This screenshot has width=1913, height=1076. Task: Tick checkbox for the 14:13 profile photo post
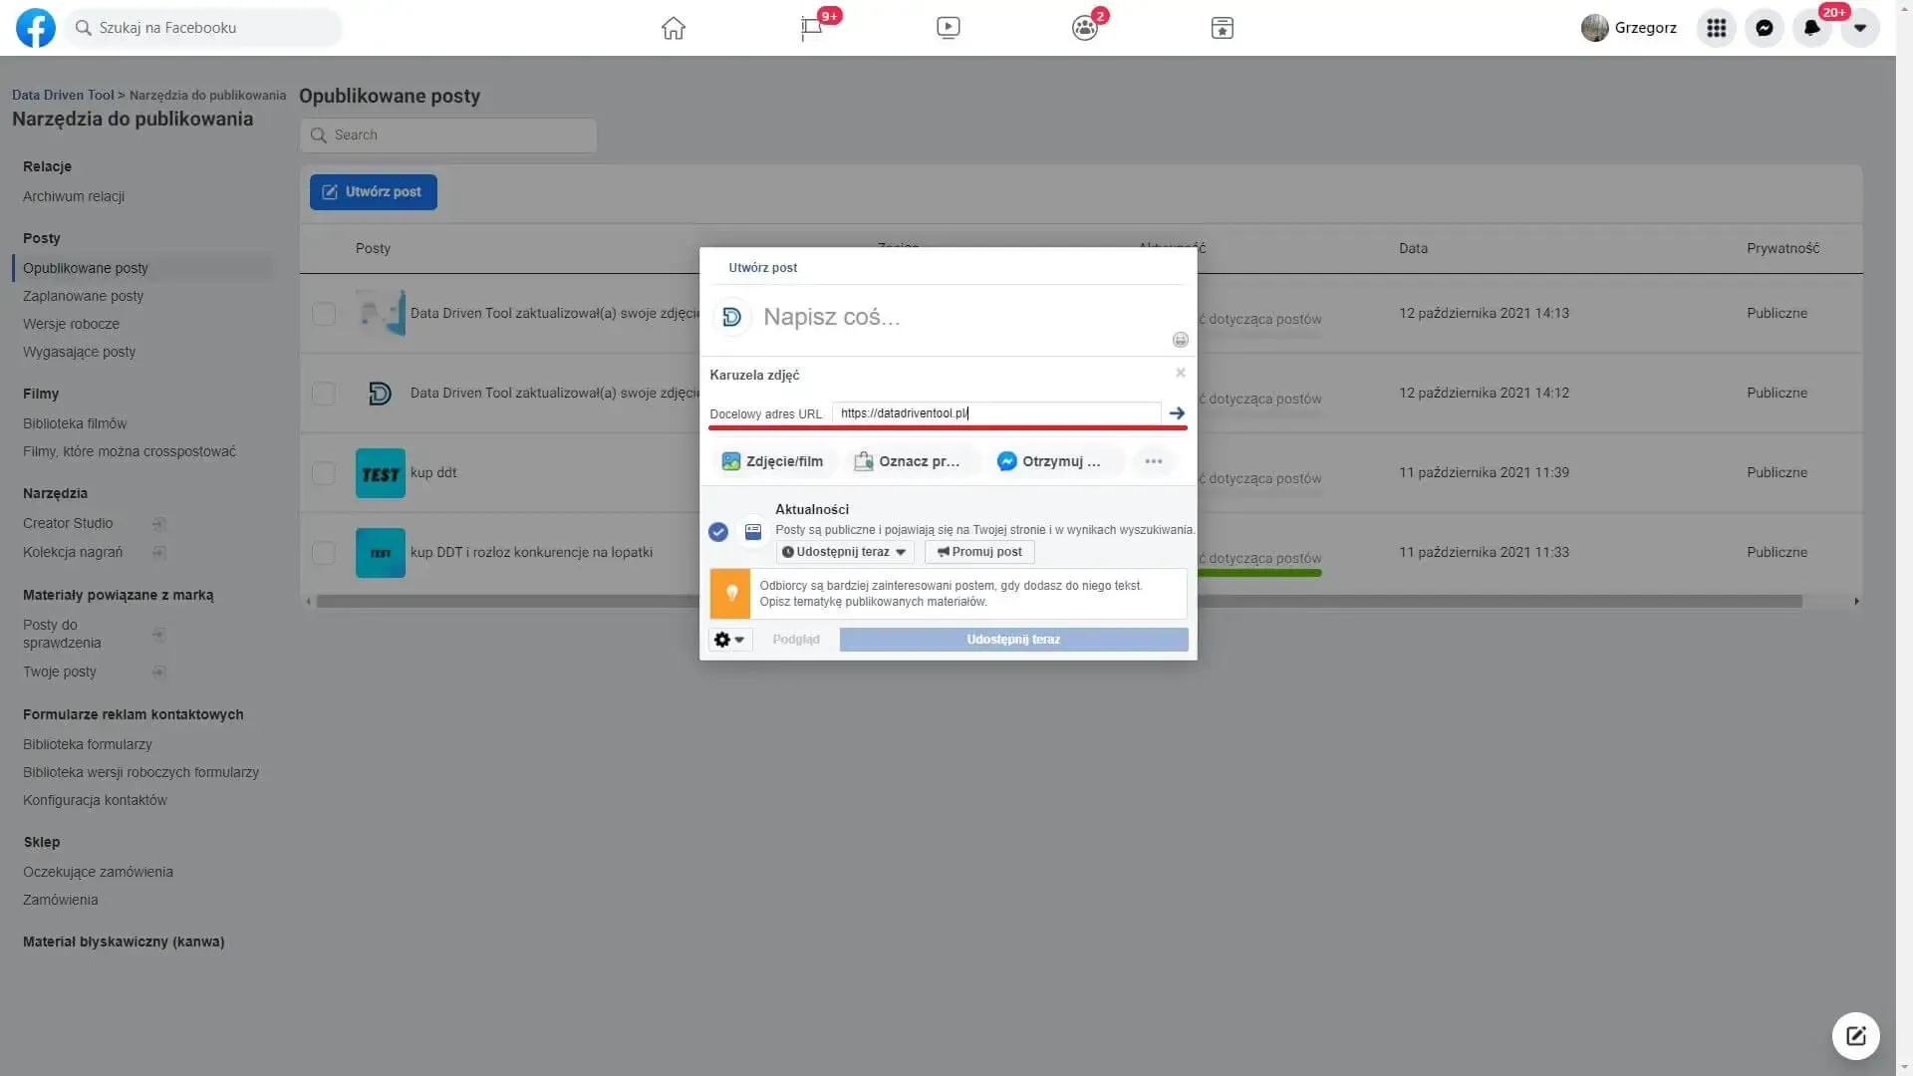coord(324,314)
